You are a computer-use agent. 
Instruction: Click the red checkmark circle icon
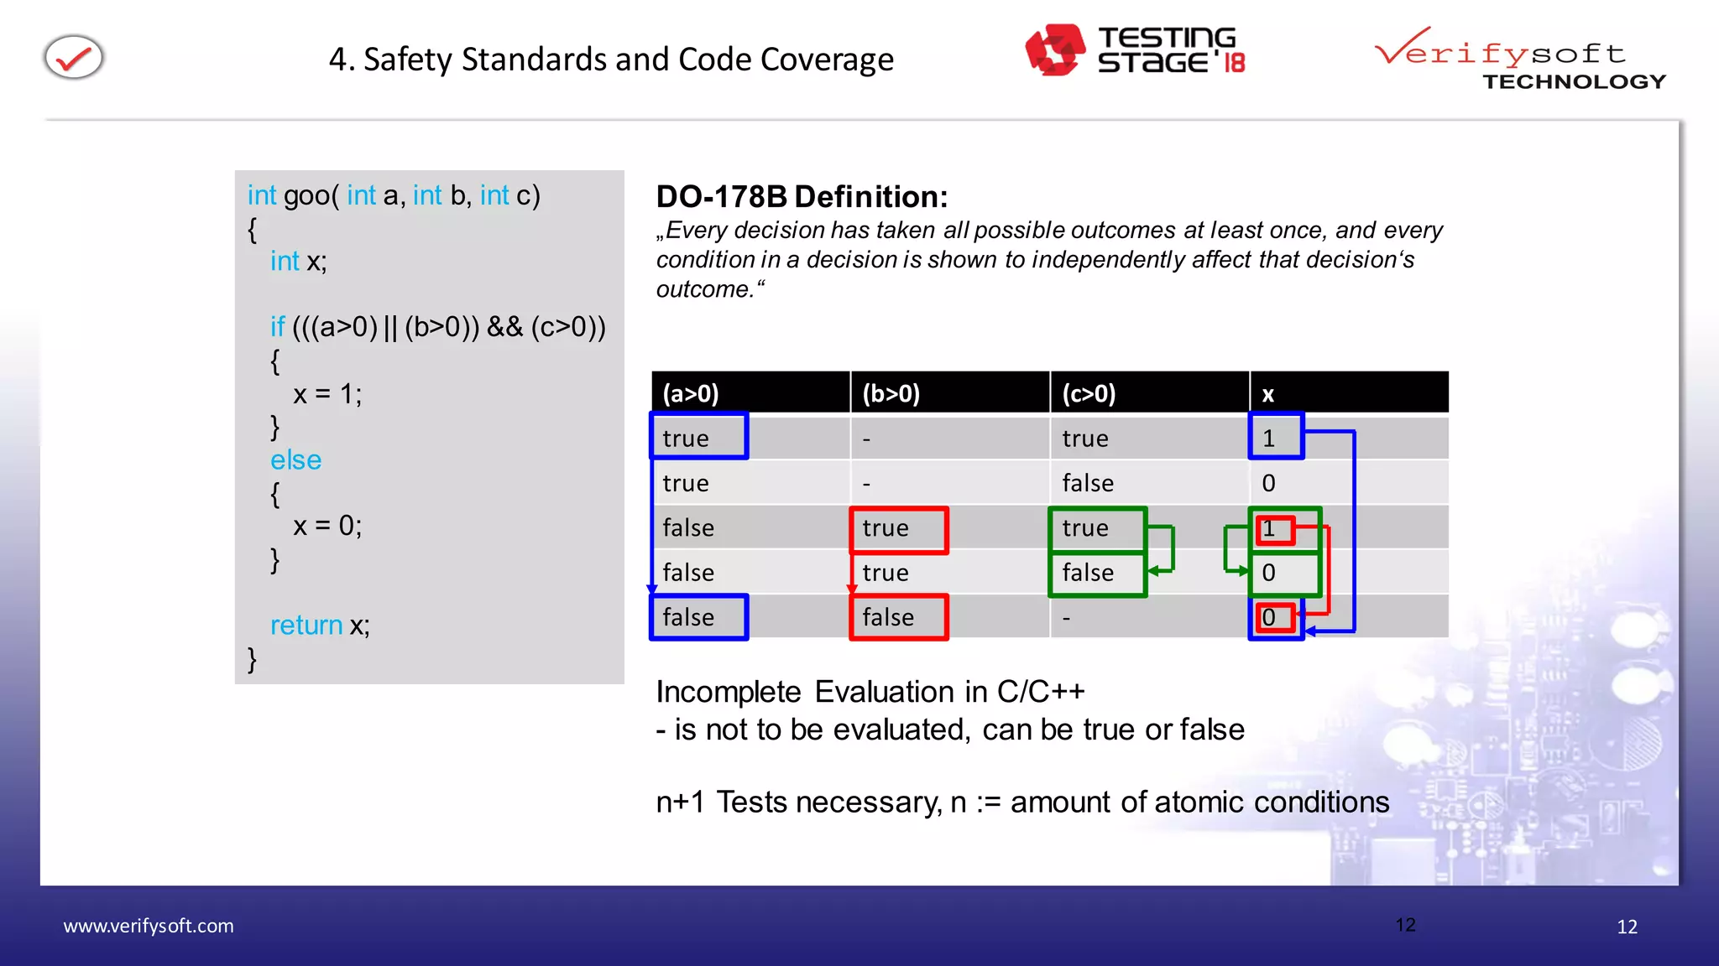74,58
